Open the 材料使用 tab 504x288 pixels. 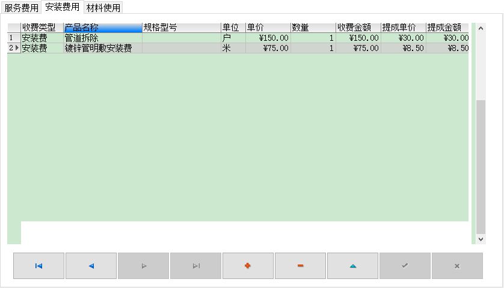point(103,8)
